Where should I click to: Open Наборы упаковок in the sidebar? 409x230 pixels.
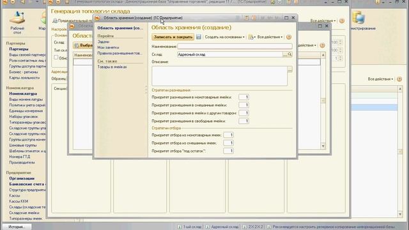coord(24,116)
